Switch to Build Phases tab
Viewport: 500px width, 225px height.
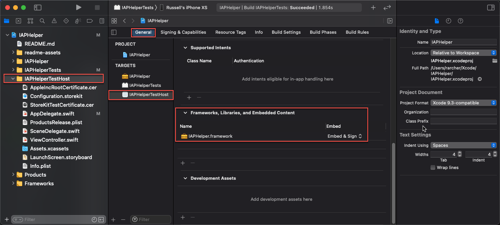323,32
